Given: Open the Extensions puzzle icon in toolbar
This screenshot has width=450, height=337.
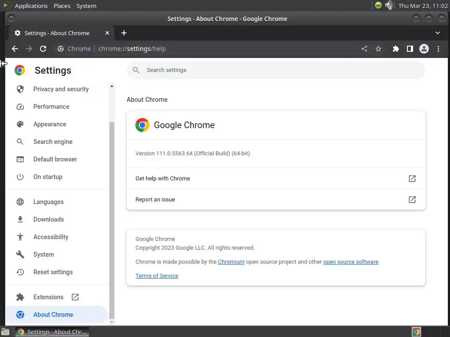Looking at the screenshot, I should coord(396,49).
